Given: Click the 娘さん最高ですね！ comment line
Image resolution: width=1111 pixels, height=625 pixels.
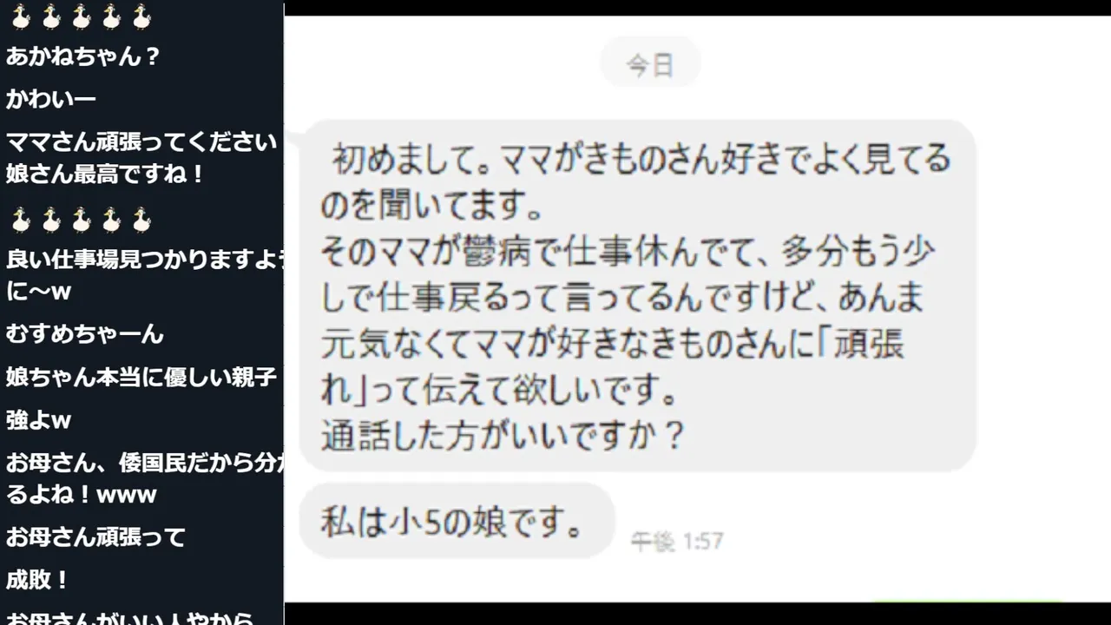Looking at the screenshot, I should click(105, 174).
